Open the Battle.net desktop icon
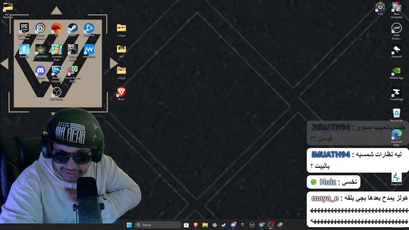Screen dimensions: 409x230 [x=89, y=30]
